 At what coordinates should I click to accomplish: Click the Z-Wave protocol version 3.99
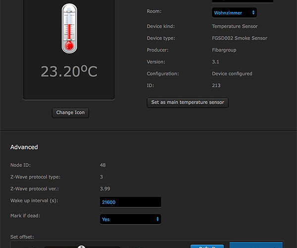pyautogui.click(x=105, y=189)
